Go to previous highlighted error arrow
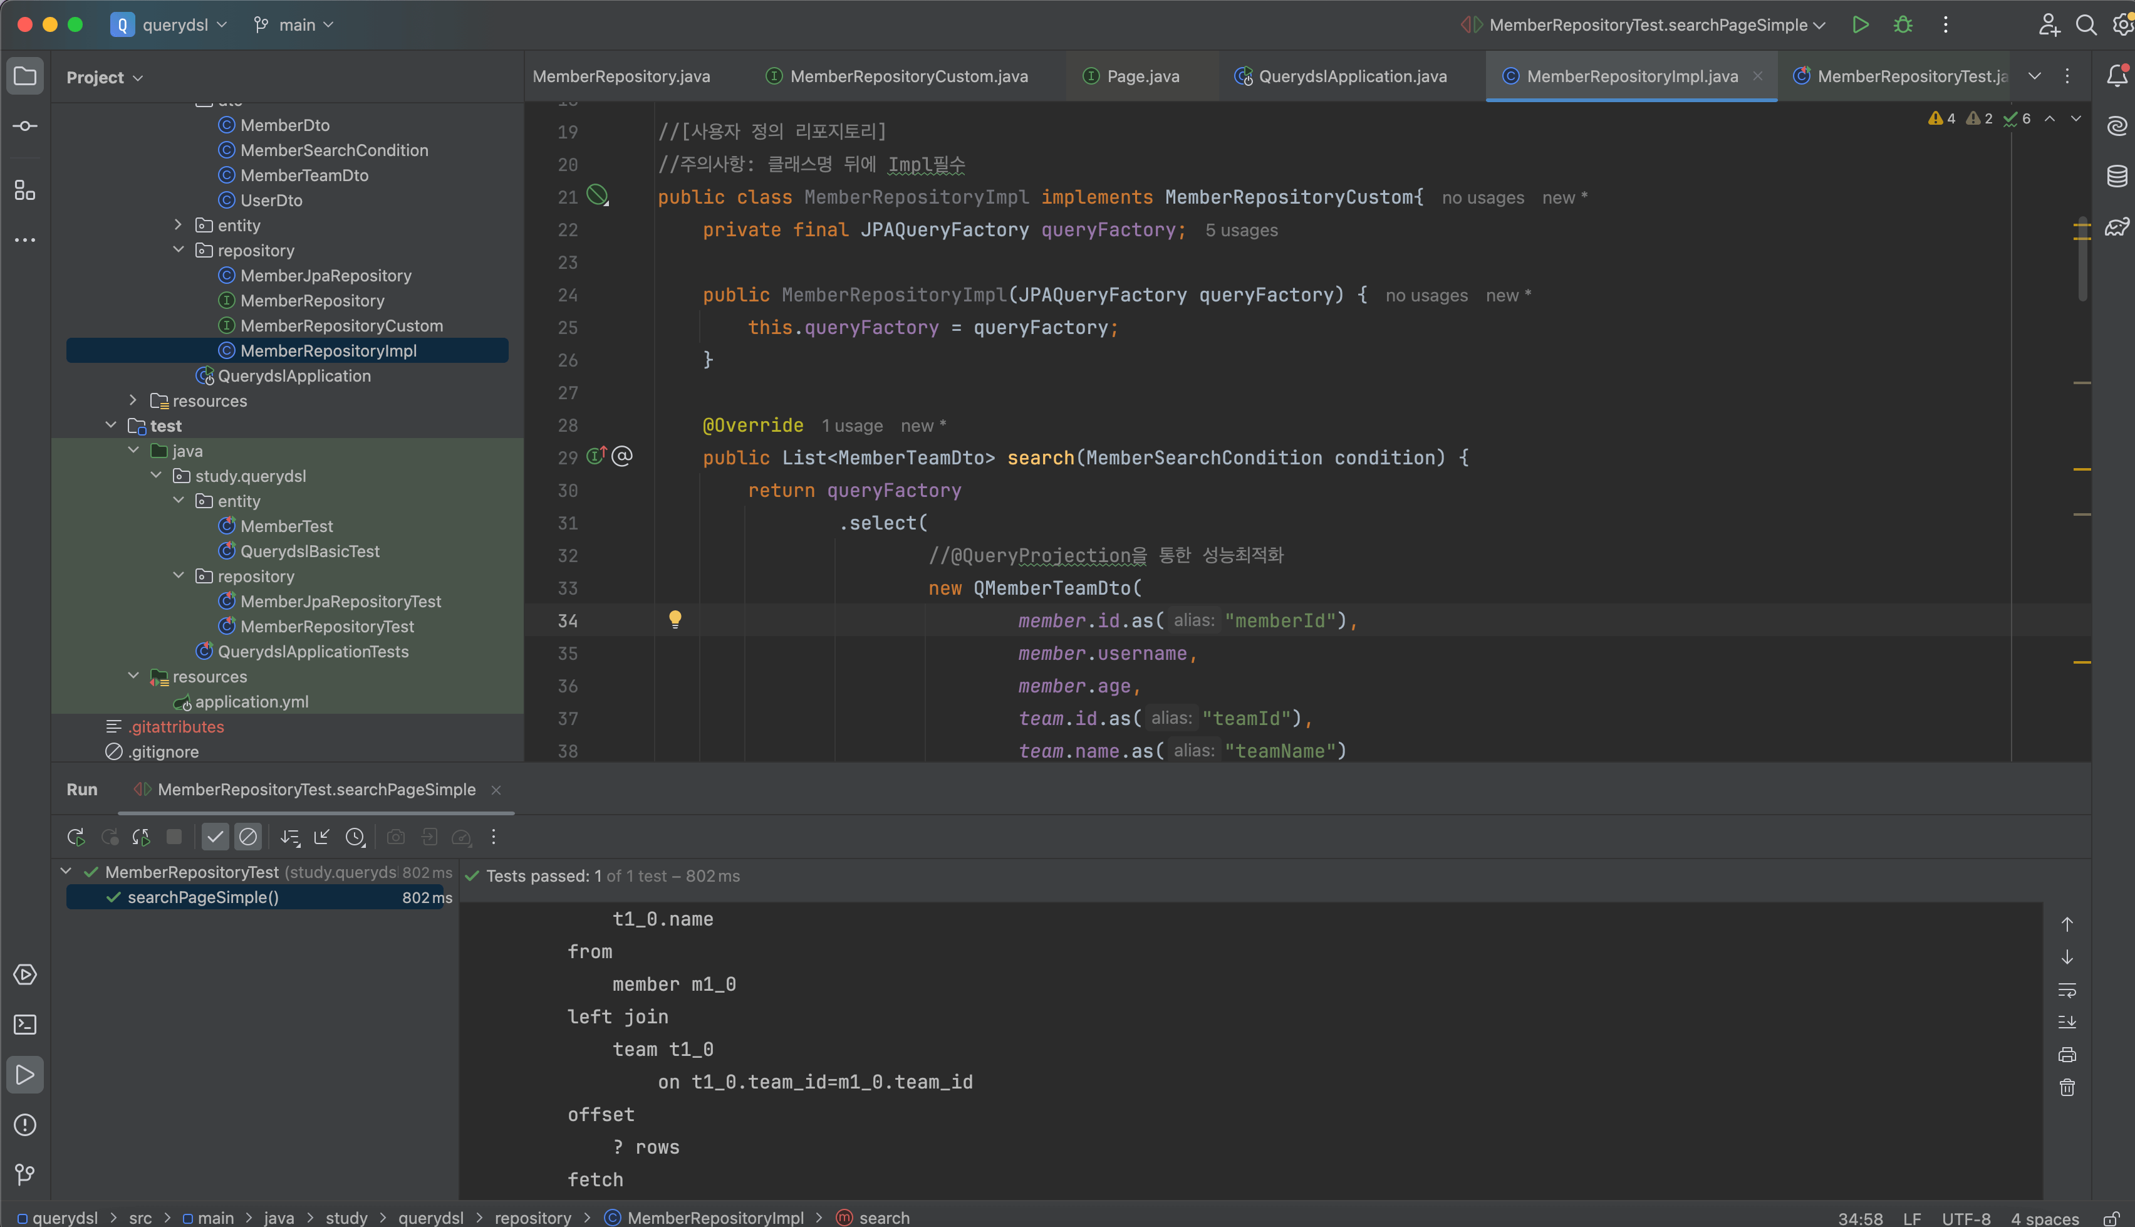Image resolution: width=2135 pixels, height=1227 pixels. tap(2050, 119)
